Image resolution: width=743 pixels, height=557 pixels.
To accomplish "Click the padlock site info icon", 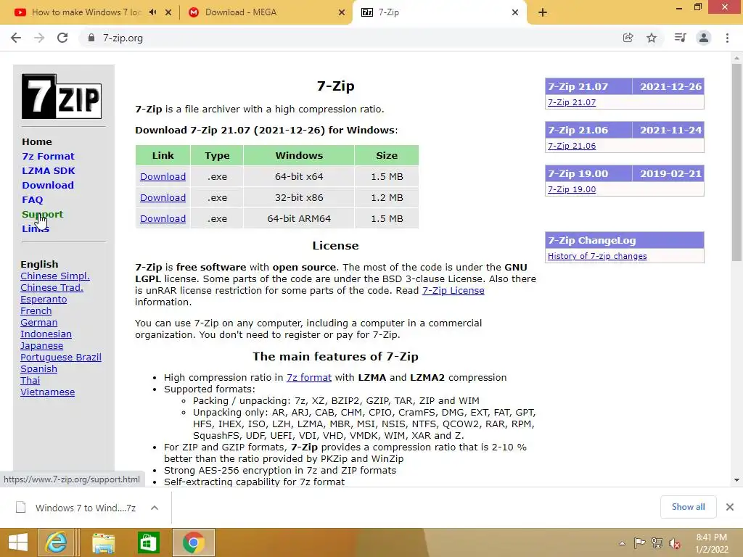I will [x=91, y=38].
